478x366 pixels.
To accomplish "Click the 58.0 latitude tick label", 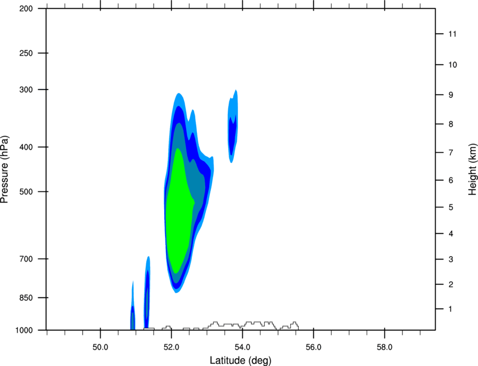I will [x=385, y=347].
